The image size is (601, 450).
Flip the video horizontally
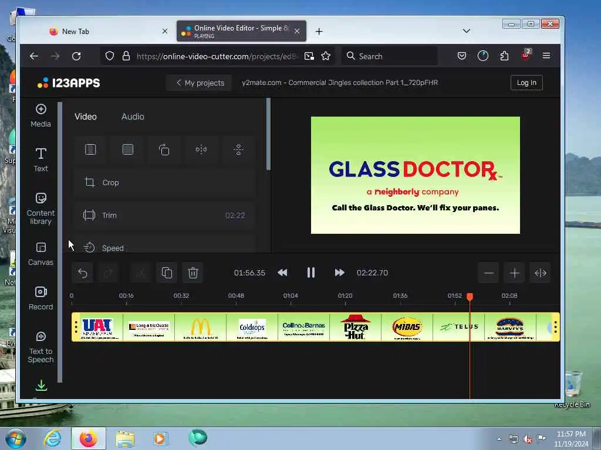click(x=201, y=149)
